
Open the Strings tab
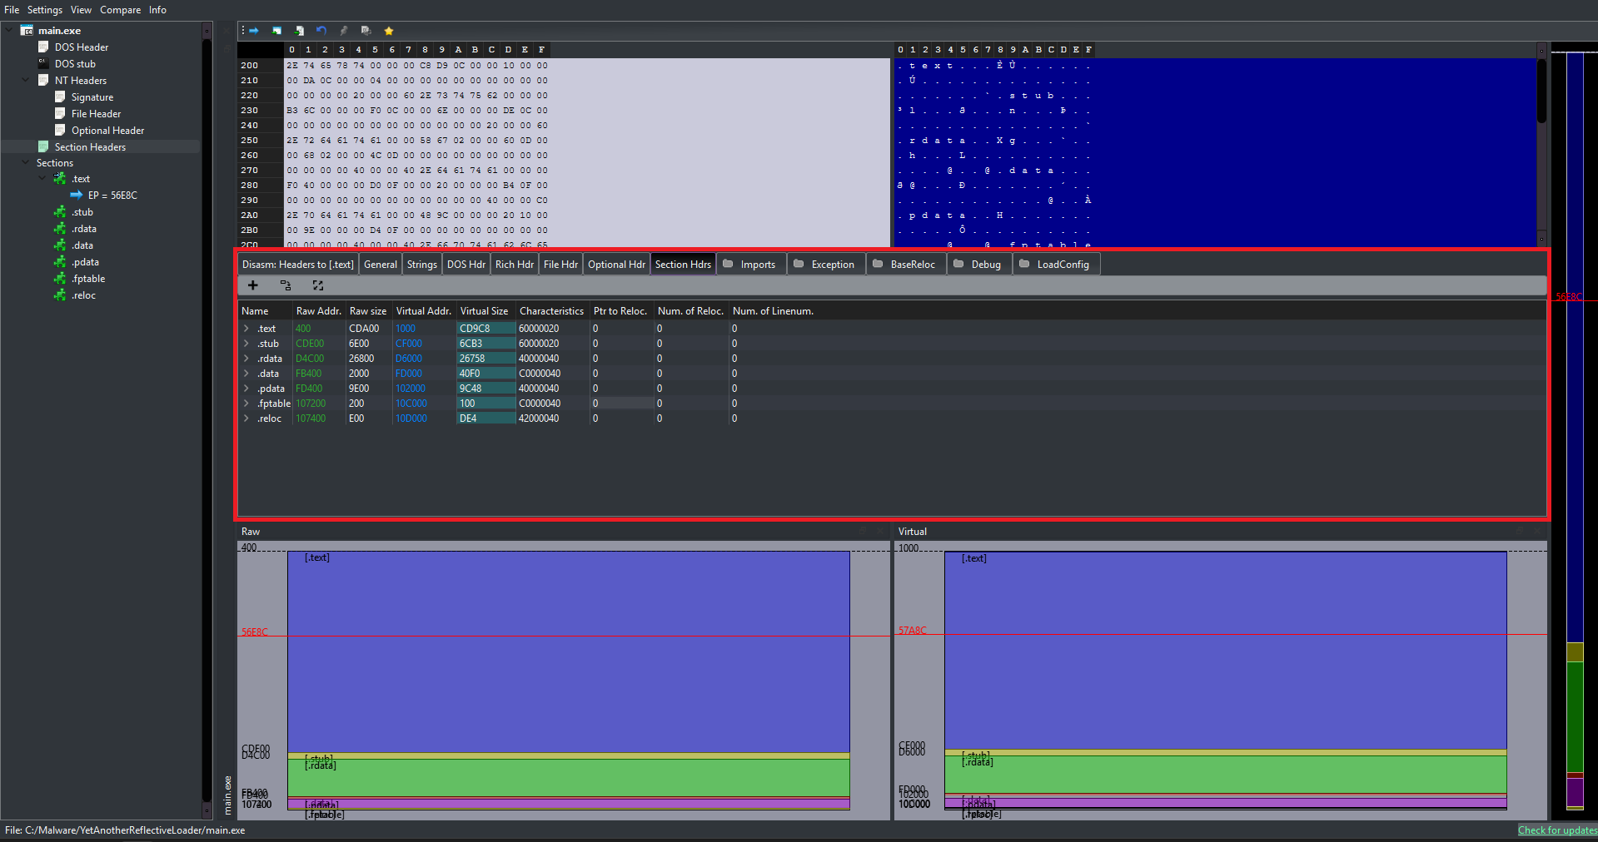(x=421, y=265)
